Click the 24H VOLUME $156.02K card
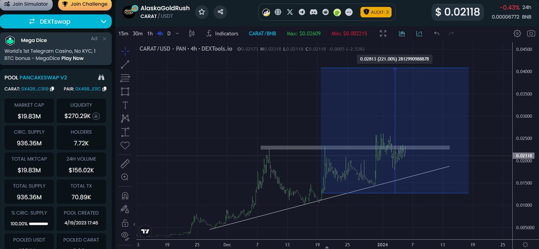539x249 pixels. click(81, 165)
